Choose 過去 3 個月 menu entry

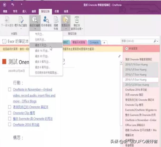coord(46,62)
